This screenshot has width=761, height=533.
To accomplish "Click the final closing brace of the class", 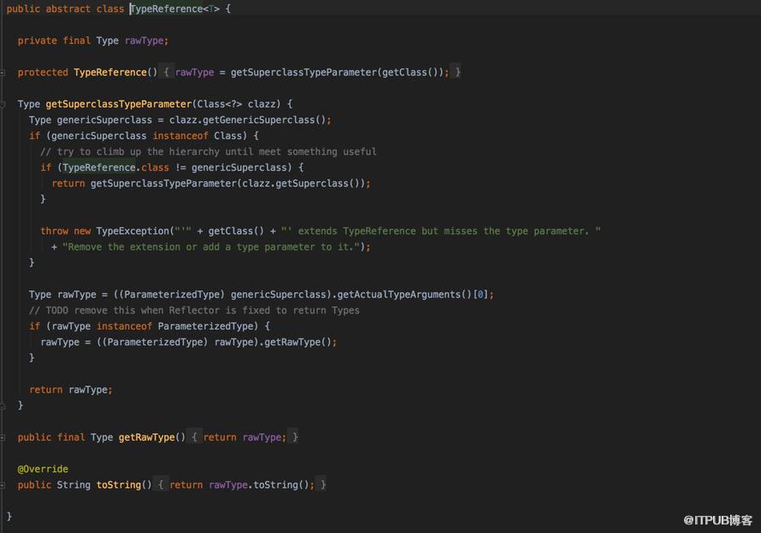I will [x=9, y=517].
